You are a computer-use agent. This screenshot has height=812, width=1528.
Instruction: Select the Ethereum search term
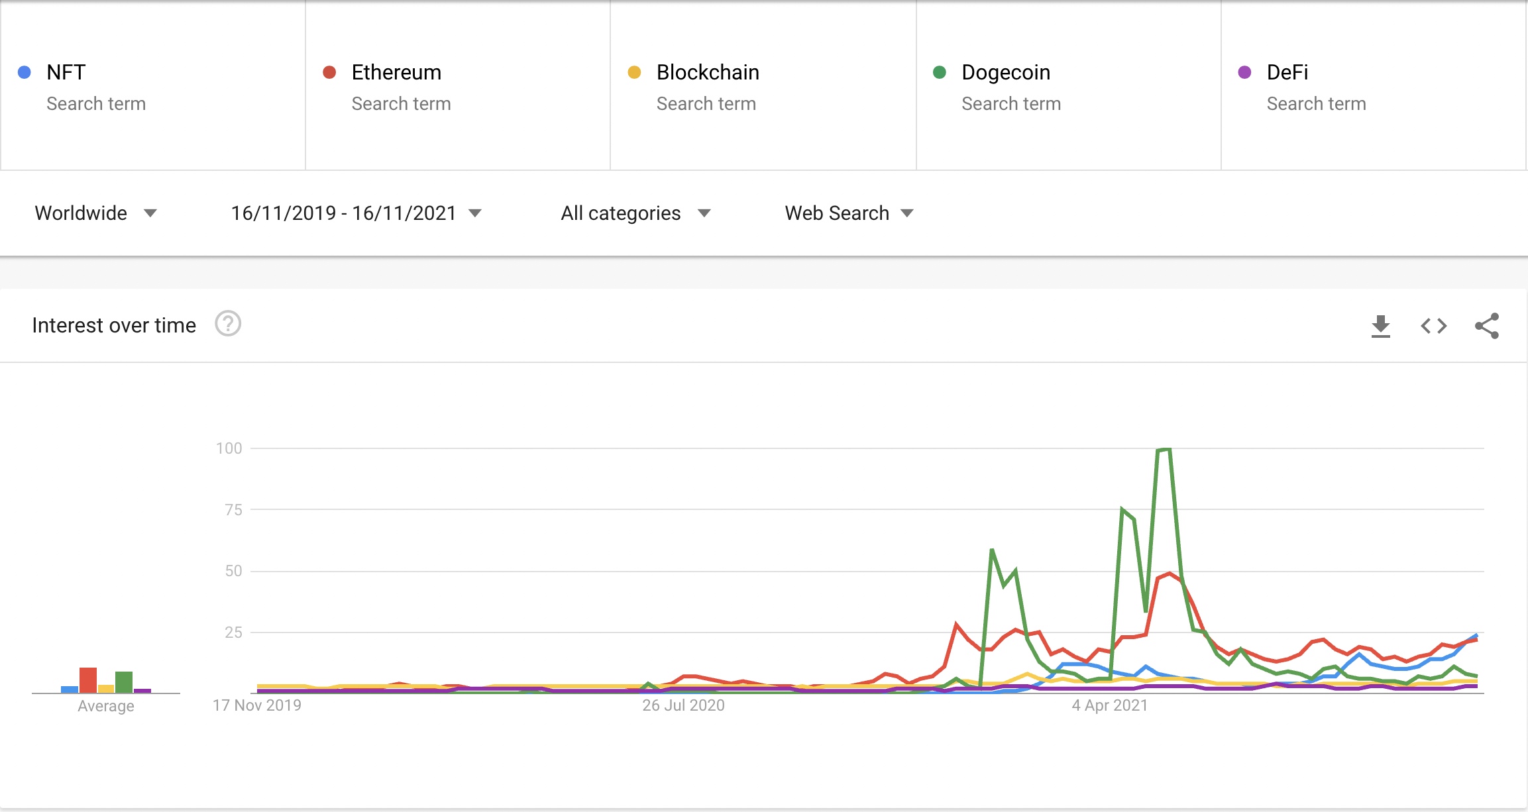(x=396, y=72)
